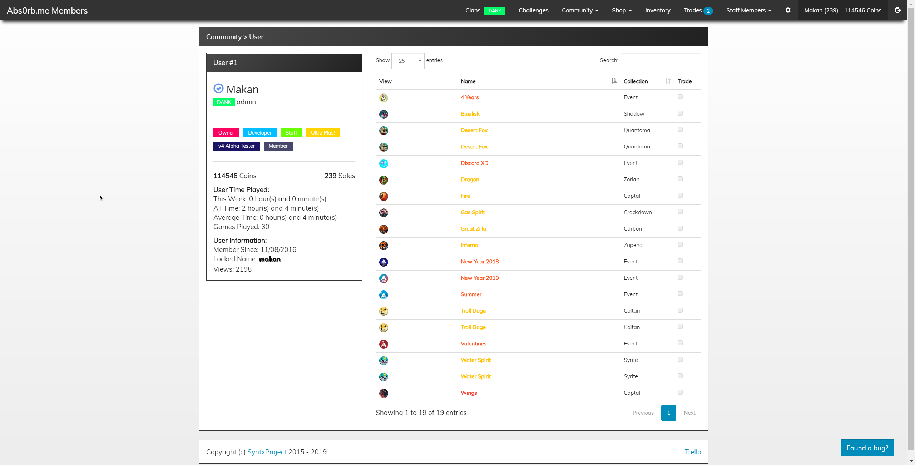Open the Great Zilla skin icon

point(384,229)
